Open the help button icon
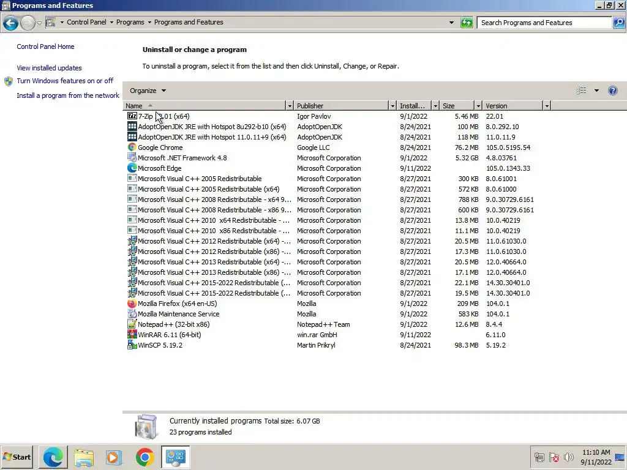This screenshot has height=470, width=627. (x=612, y=91)
